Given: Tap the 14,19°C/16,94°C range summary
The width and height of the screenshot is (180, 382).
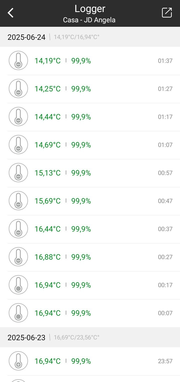Looking at the screenshot, I should 76,37.
